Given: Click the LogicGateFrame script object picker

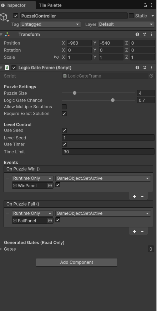Looking at the screenshot, I should (151, 76).
